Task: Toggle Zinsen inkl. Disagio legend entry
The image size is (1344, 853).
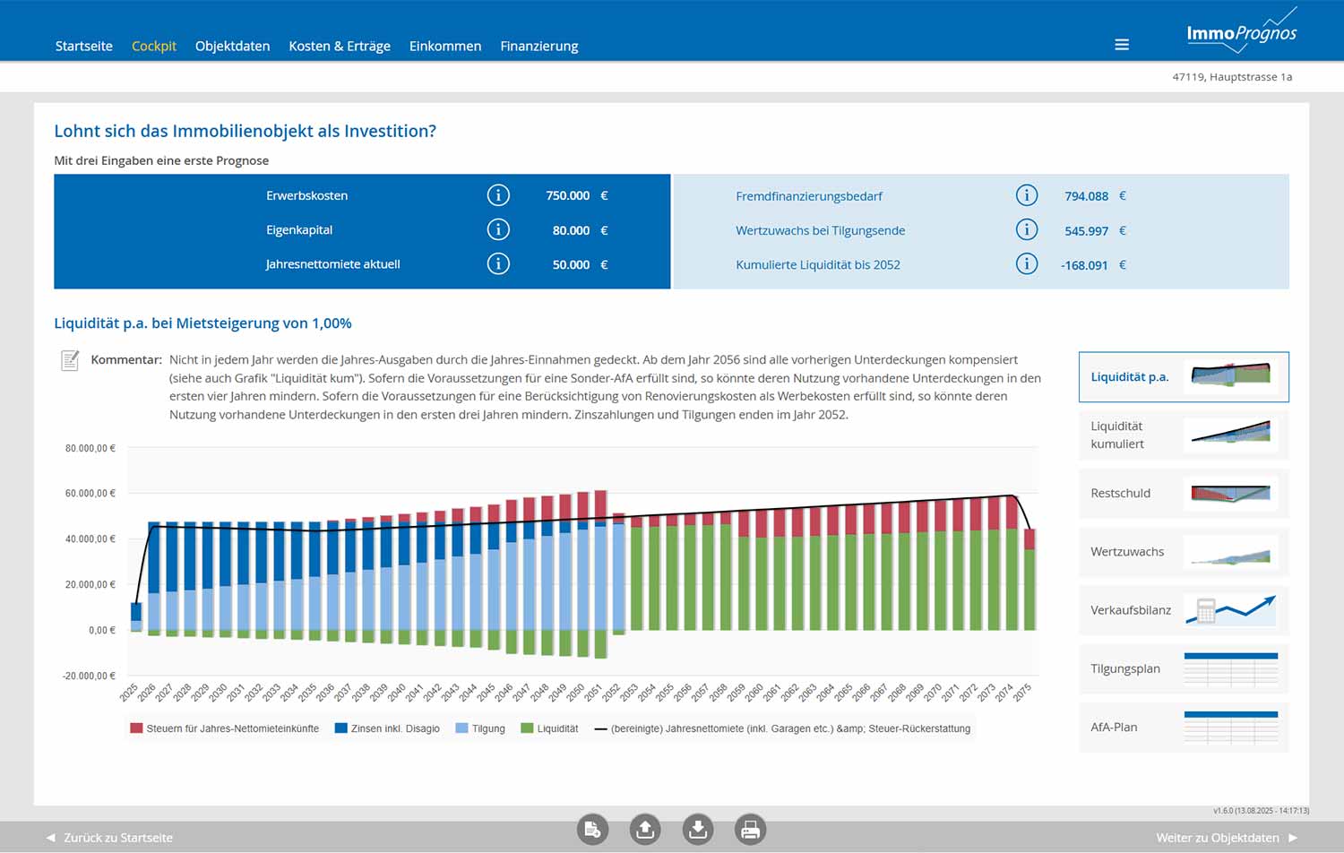Action: tap(387, 728)
